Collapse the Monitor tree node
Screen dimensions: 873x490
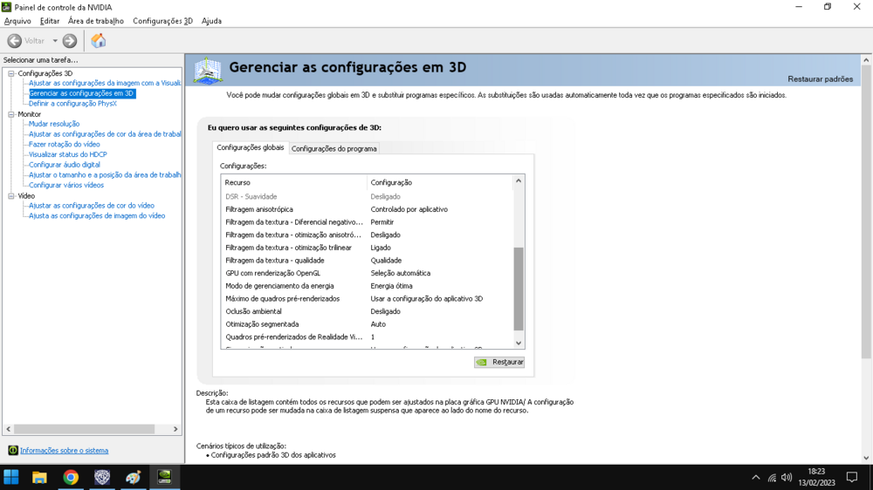click(x=11, y=114)
